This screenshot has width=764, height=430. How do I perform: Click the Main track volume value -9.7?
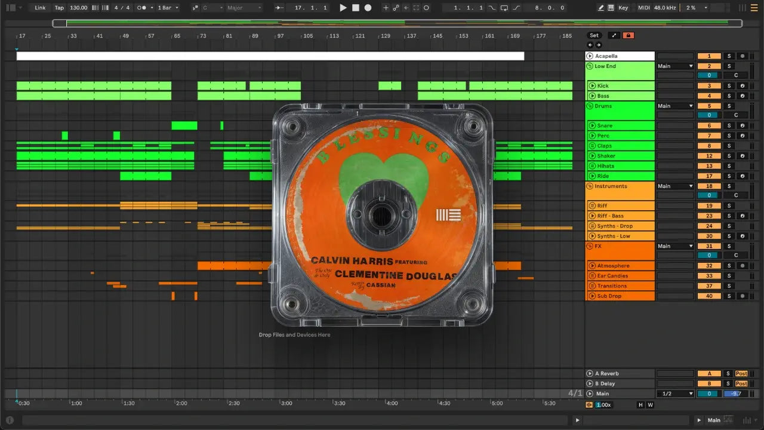tap(735, 394)
